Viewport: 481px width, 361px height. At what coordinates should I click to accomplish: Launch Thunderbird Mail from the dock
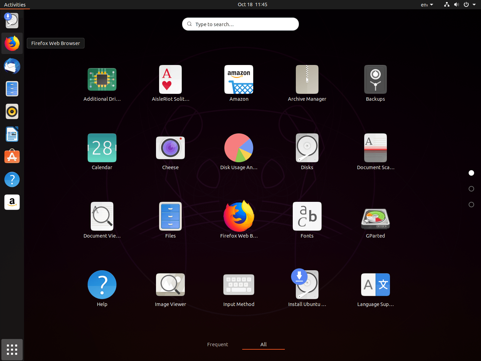tap(12, 66)
